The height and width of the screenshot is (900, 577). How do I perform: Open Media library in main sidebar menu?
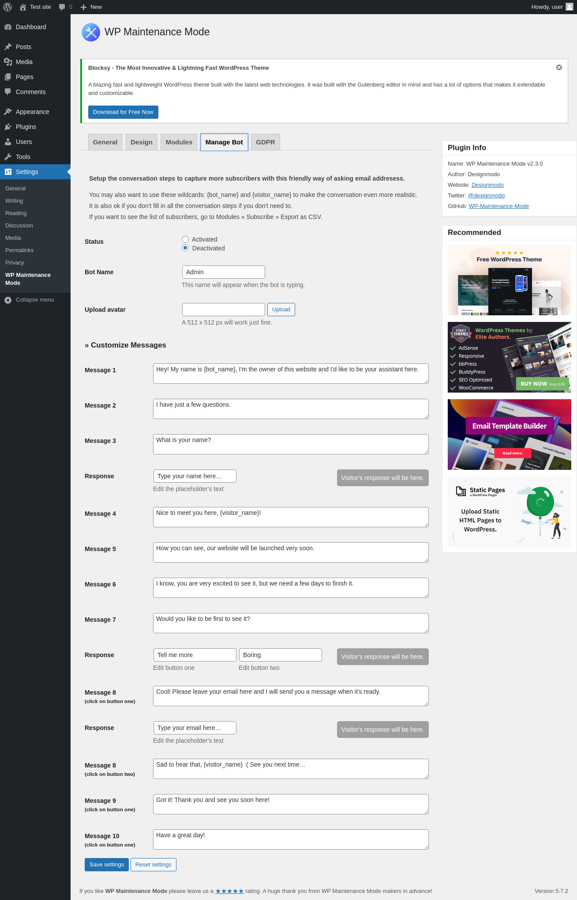35,62
